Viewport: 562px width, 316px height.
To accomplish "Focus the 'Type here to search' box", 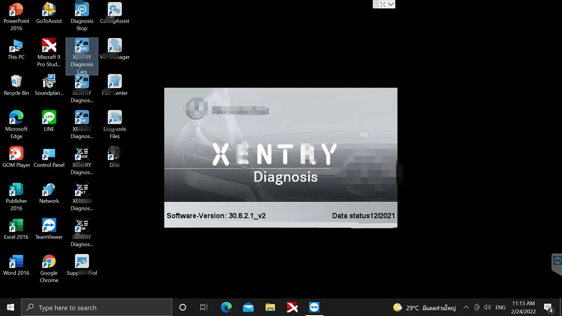I will point(96,307).
